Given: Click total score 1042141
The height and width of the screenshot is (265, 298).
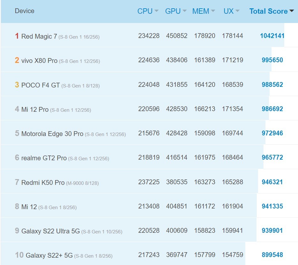Looking at the screenshot, I should 272,36.
